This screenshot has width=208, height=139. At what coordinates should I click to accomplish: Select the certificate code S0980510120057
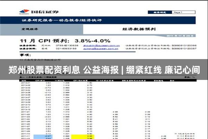(184, 49)
